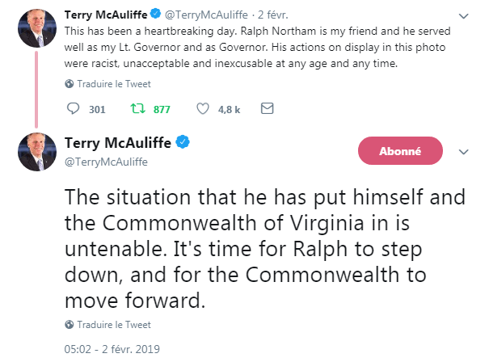Click the globe icon under second tweet

[x=69, y=325]
